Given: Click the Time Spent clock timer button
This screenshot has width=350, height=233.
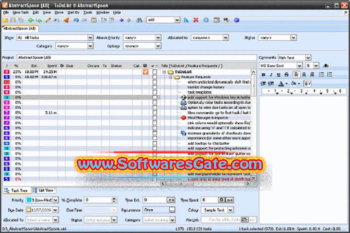Looking at the screenshot, I should tap(222, 200).
